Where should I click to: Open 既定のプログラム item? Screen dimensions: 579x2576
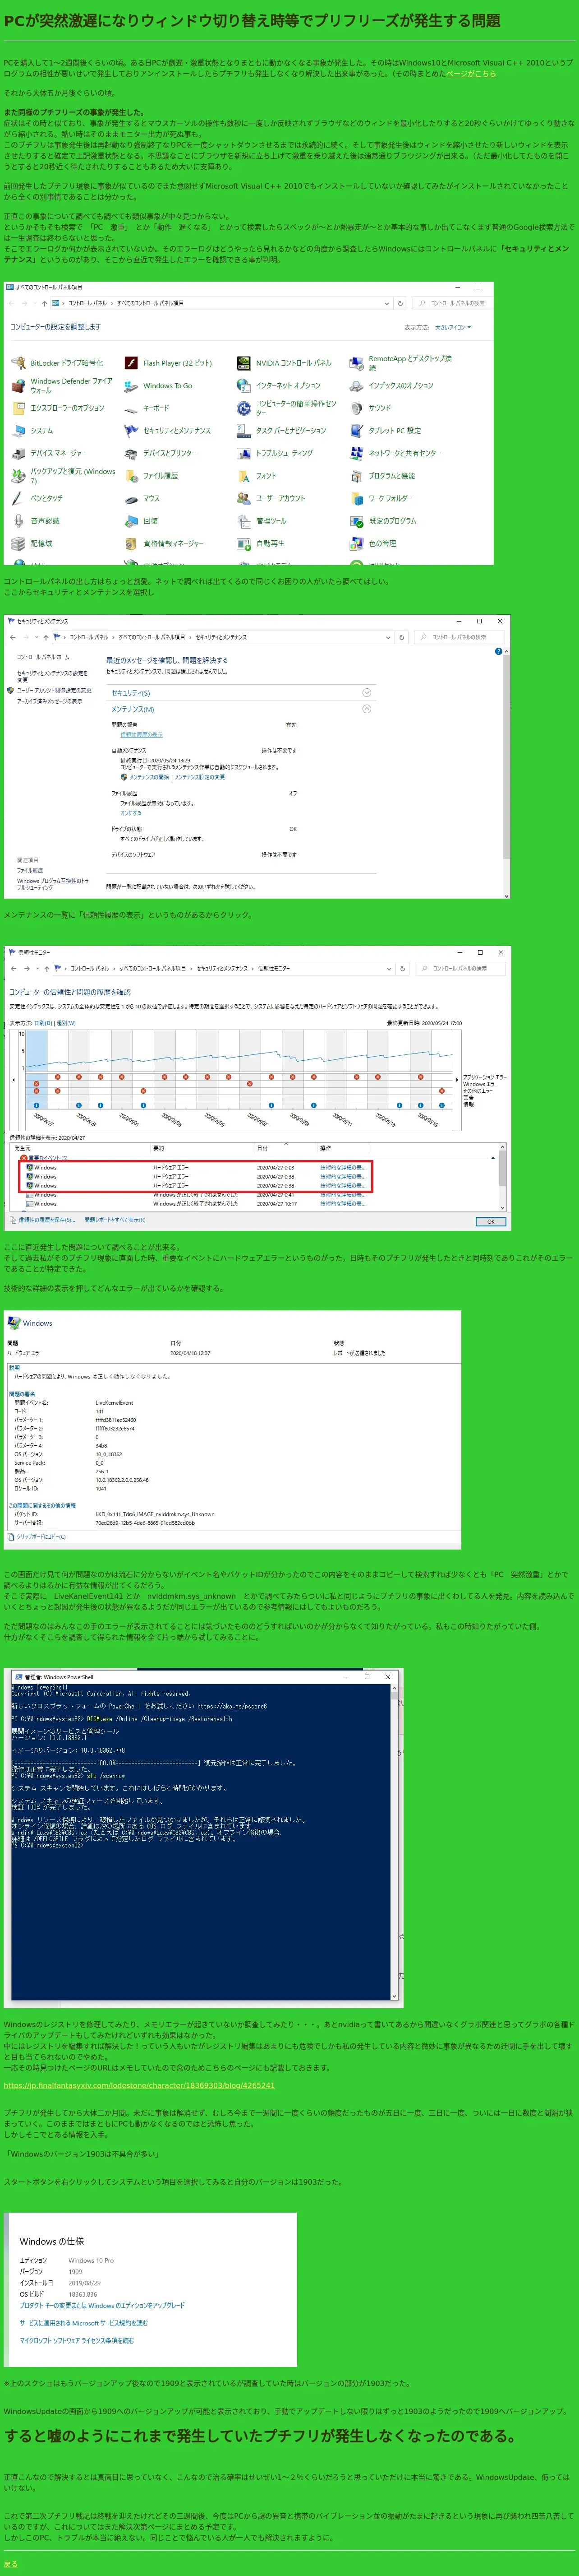383,521
